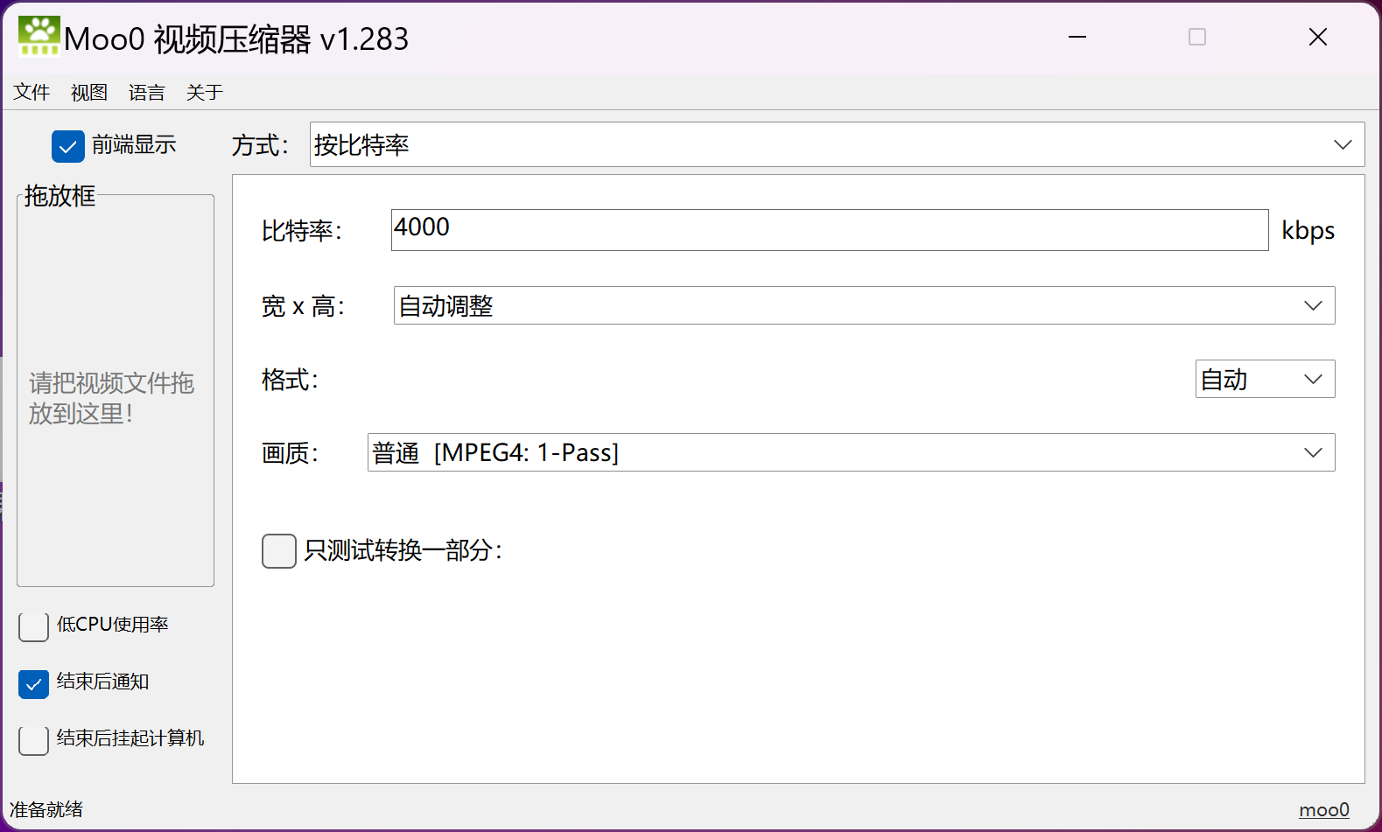Screen dimensions: 1382x832
Task: Check 只测试转换一部分 option
Action: pos(279,551)
